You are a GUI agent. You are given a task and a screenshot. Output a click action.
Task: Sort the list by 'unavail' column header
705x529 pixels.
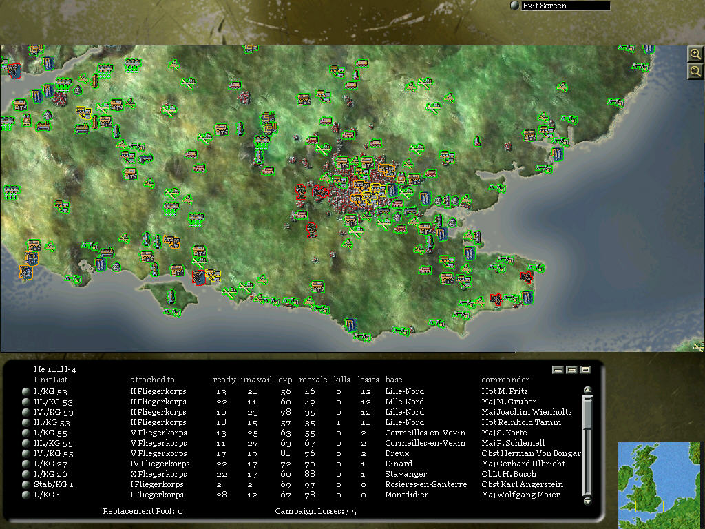coord(256,380)
